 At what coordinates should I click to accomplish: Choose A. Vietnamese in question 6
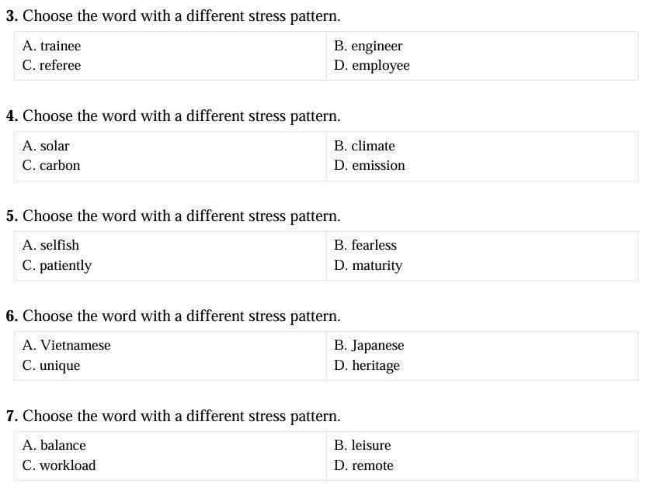pyautogui.click(x=67, y=345)
